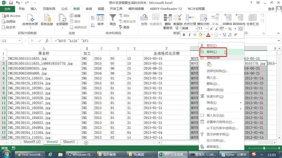
Task: Select cell A2 IMG20150515111635.jpg
Action: coord(44,58)
